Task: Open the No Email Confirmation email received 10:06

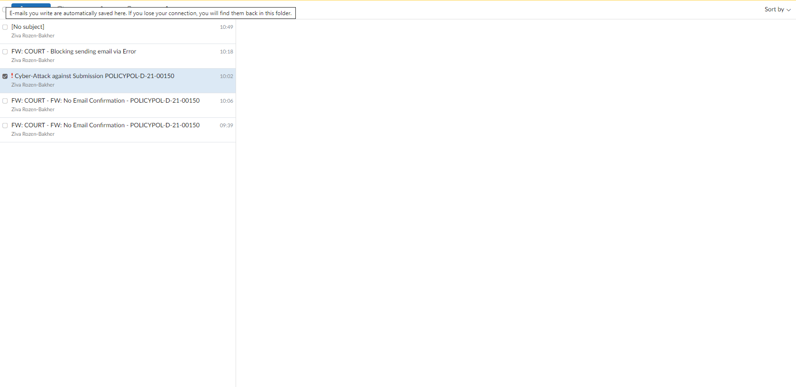Action: pos(118,105)
